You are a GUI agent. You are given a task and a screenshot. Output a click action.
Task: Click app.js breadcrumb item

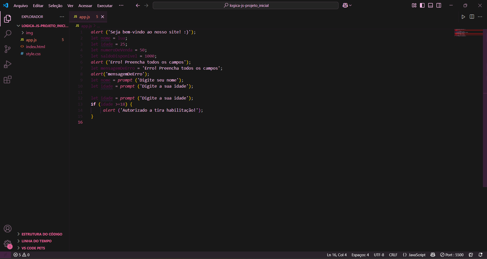86,26
